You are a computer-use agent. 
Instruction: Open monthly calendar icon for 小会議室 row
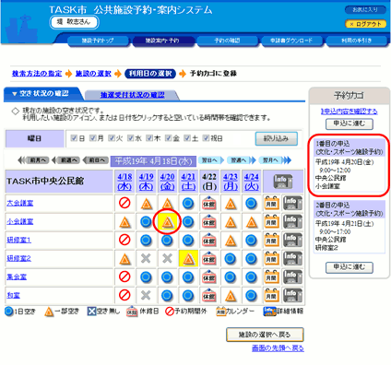(271, 222)
